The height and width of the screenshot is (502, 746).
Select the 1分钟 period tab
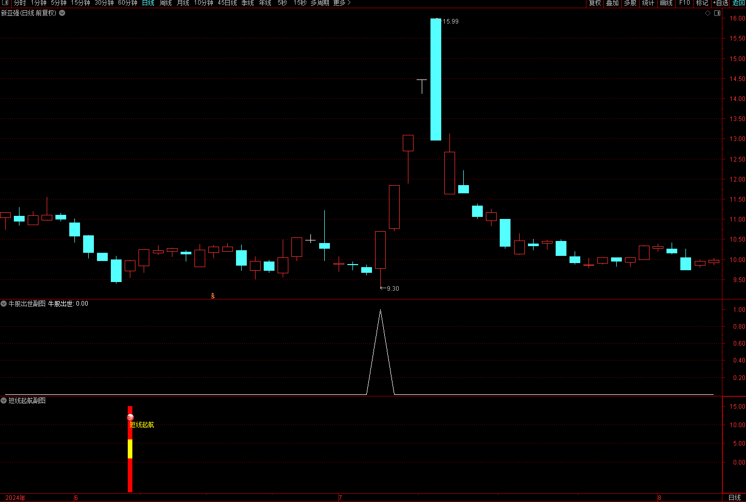[38, 3]
